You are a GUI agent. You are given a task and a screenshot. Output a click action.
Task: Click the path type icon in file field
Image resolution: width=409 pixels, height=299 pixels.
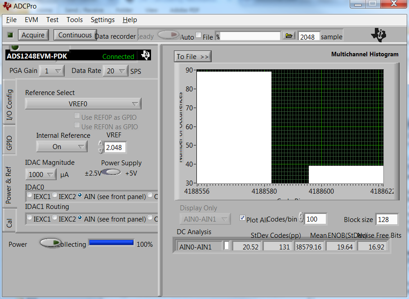point(218,36)
